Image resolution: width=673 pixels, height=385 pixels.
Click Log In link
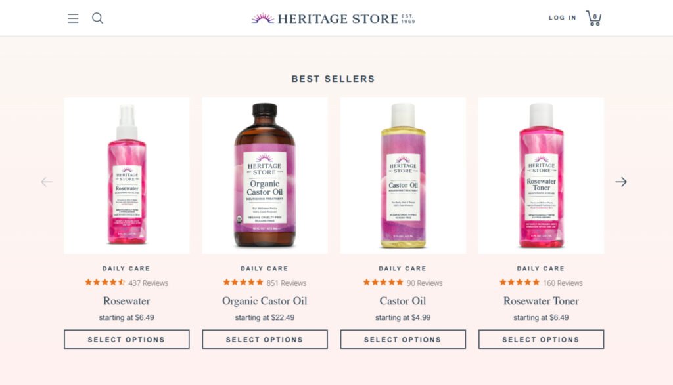(x=562, y=18)
